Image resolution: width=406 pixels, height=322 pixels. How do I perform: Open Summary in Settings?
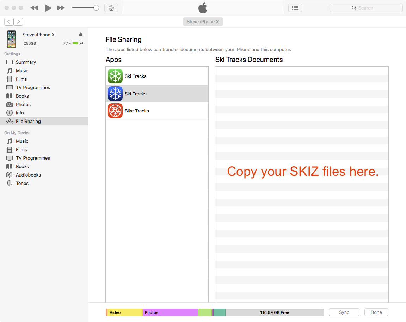pyautogui.click(x=44, y=62)
